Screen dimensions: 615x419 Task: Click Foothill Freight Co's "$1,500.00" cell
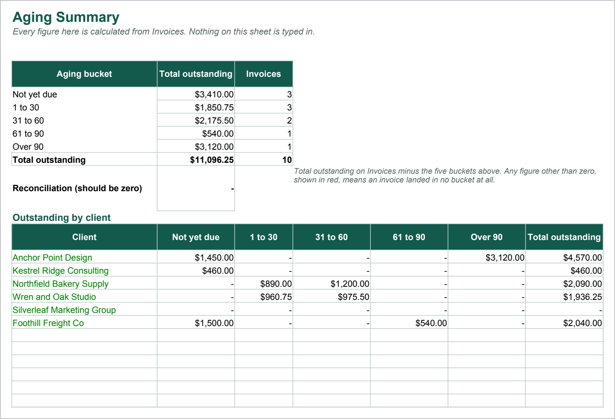click(196, 323)
